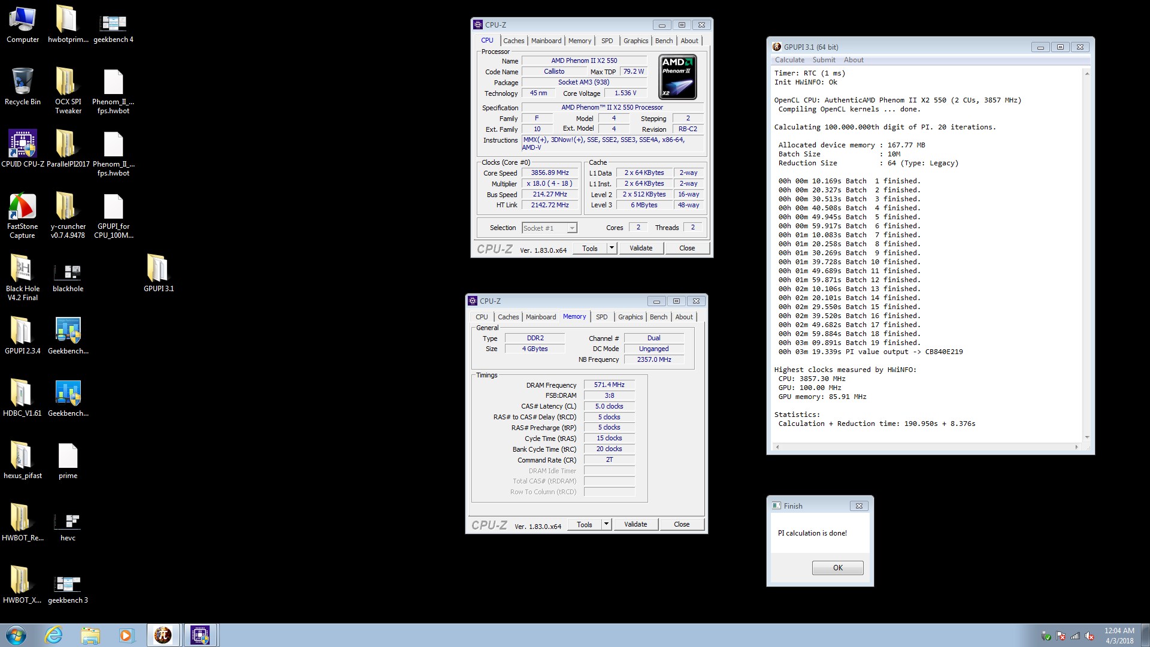Open the Computer desktop icon
Screen dimensions: 1150x647
23,25
